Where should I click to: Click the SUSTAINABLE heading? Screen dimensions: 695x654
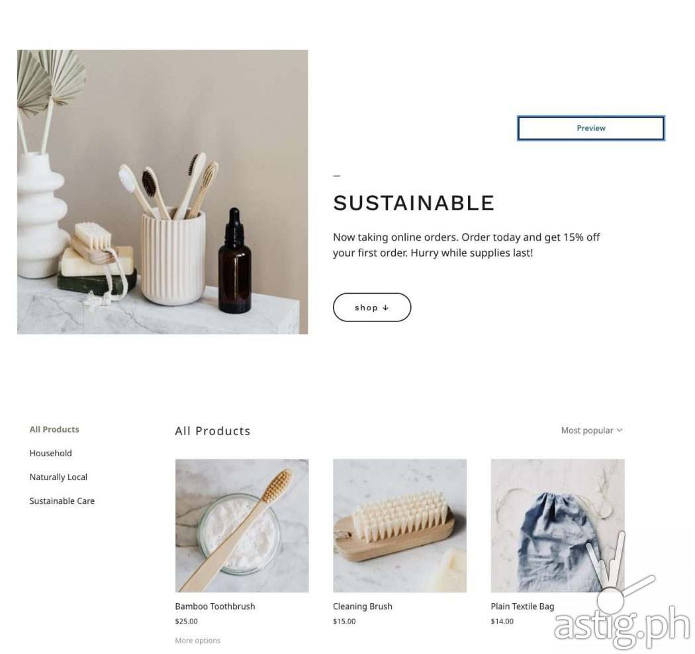pos(414,203)
